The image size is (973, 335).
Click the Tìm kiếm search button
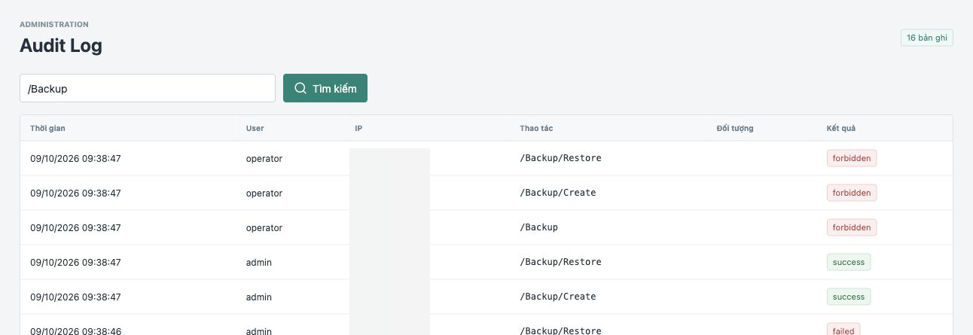tap(325, 88)
